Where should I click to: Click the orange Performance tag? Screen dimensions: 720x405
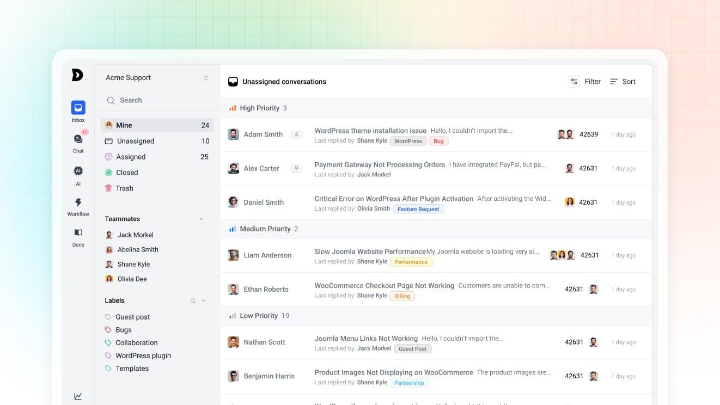tap(411, 262)
